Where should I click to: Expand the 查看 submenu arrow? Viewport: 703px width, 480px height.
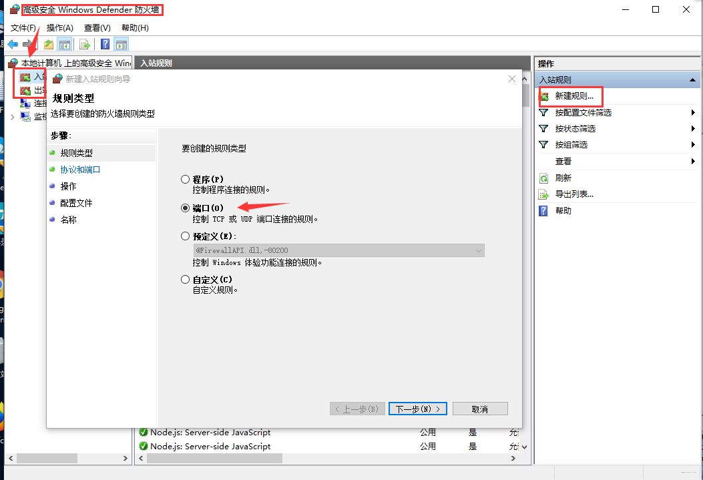pos(693,162)
